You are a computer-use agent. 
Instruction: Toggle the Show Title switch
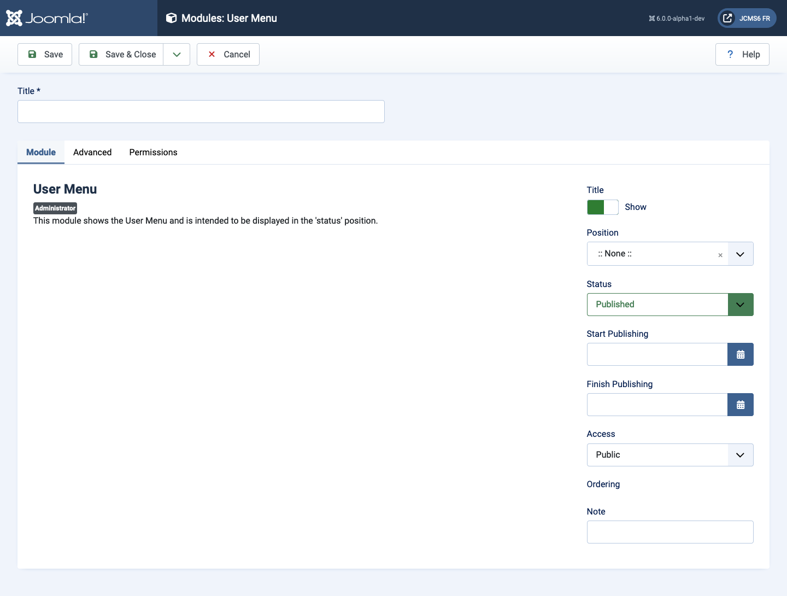[x=603, y=207]
